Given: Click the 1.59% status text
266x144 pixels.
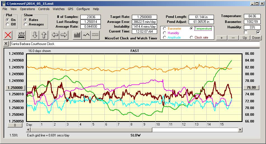Looking at the screenshot, I should [13, 135].
